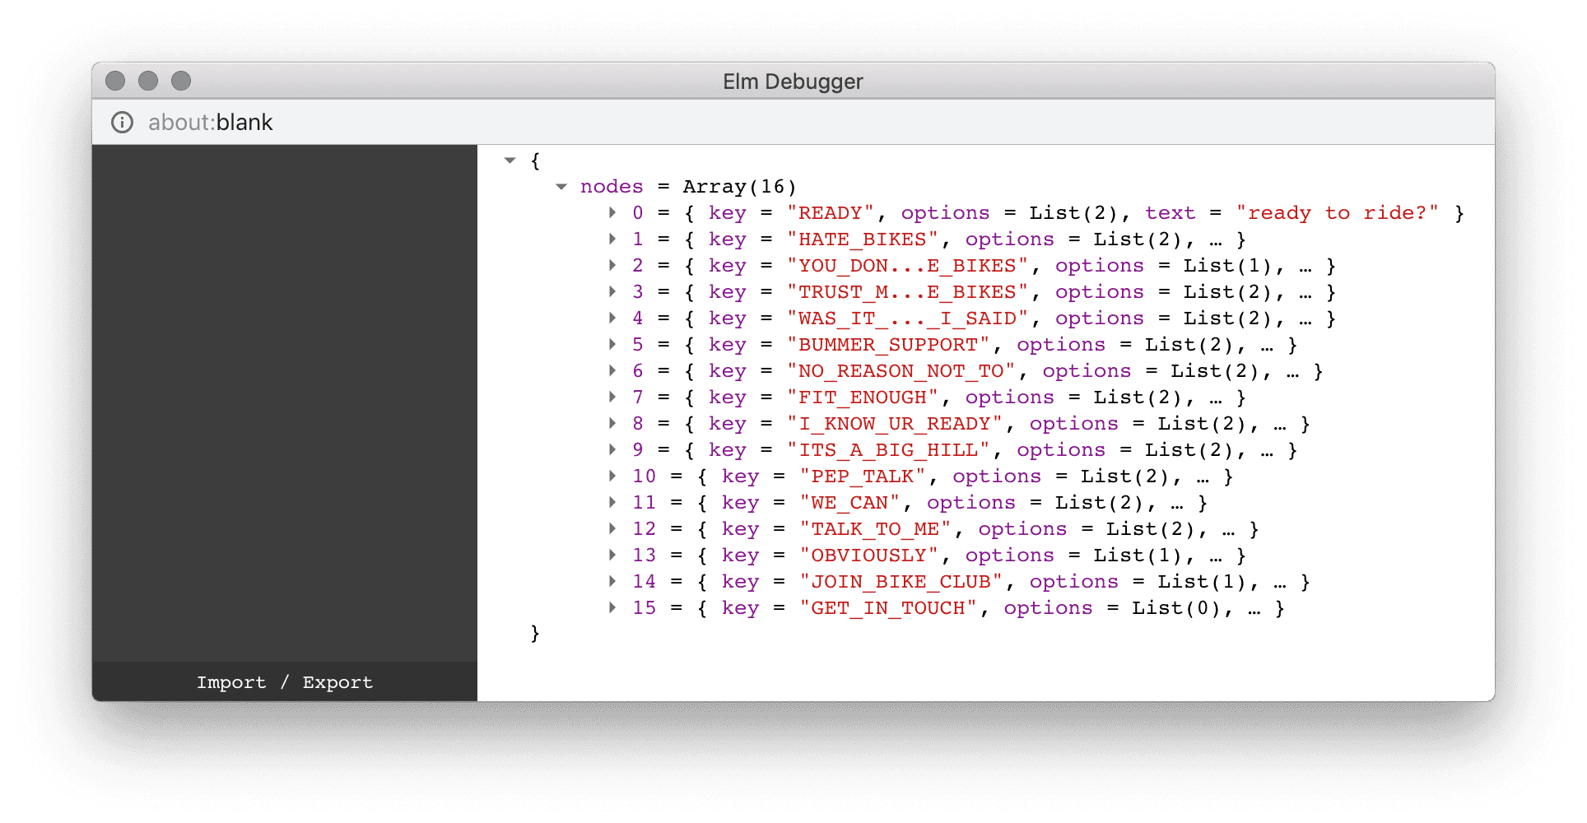Expand node 13 OBVIOUSLY entry

[612, 556]
